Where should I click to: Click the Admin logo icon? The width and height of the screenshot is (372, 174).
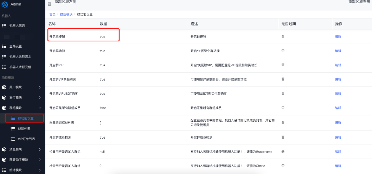tap(5, 4)
